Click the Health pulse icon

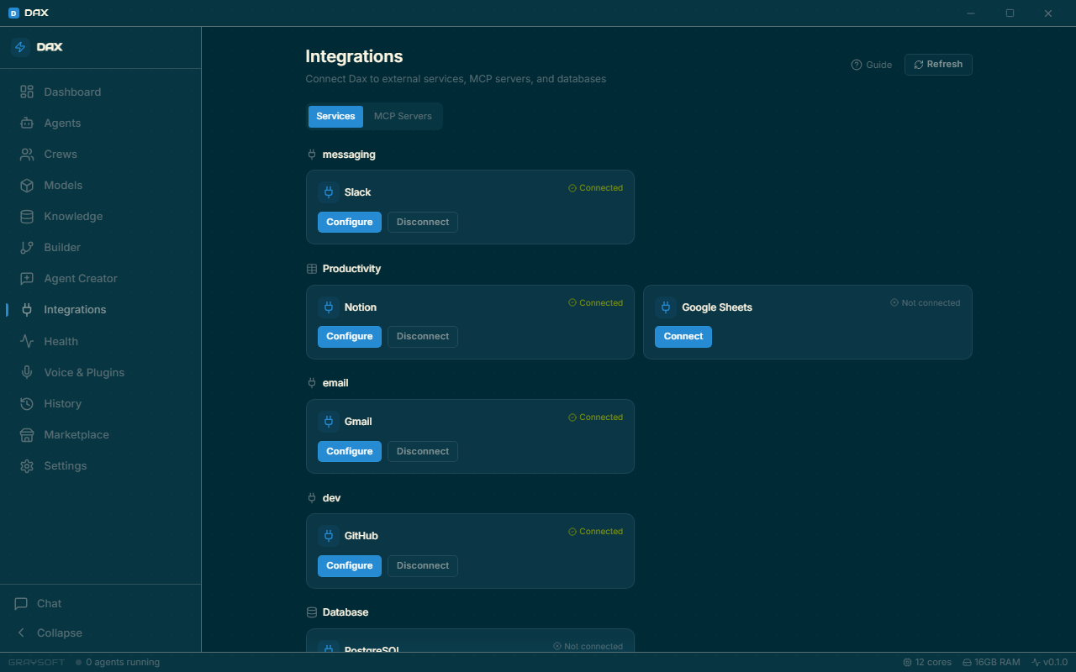point(27,341)
